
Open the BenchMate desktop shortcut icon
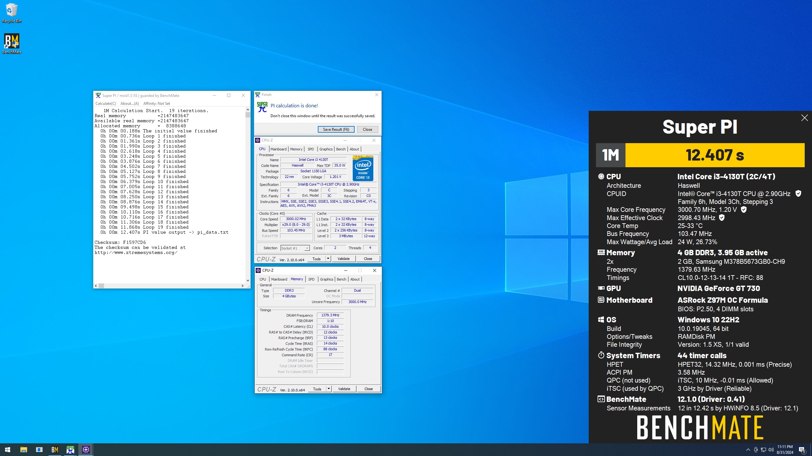[x=11, y=44]
